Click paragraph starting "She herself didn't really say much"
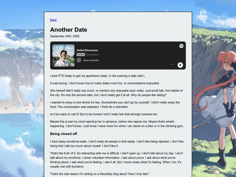Screen dimensions: 236x177 (x=117, y=93)
